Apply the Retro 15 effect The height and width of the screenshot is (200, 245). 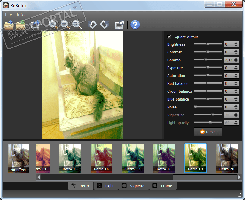click(70, 158)
